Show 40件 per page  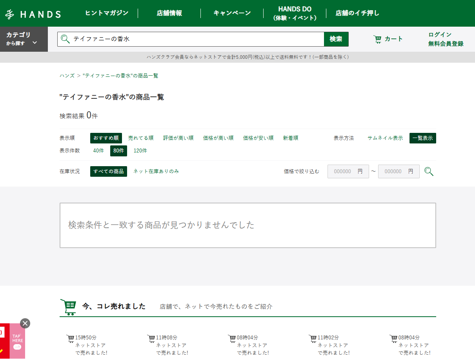[98, 150]
